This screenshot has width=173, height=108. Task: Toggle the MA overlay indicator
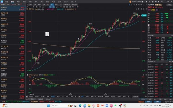click(82, 96)
